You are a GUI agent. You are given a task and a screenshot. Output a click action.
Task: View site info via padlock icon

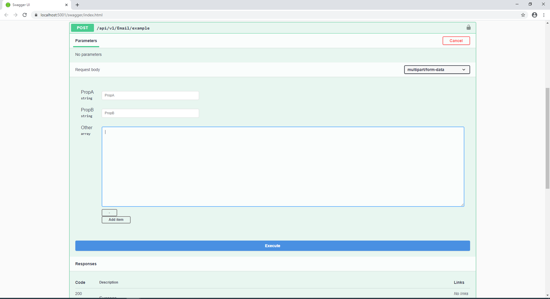[36, 15]
